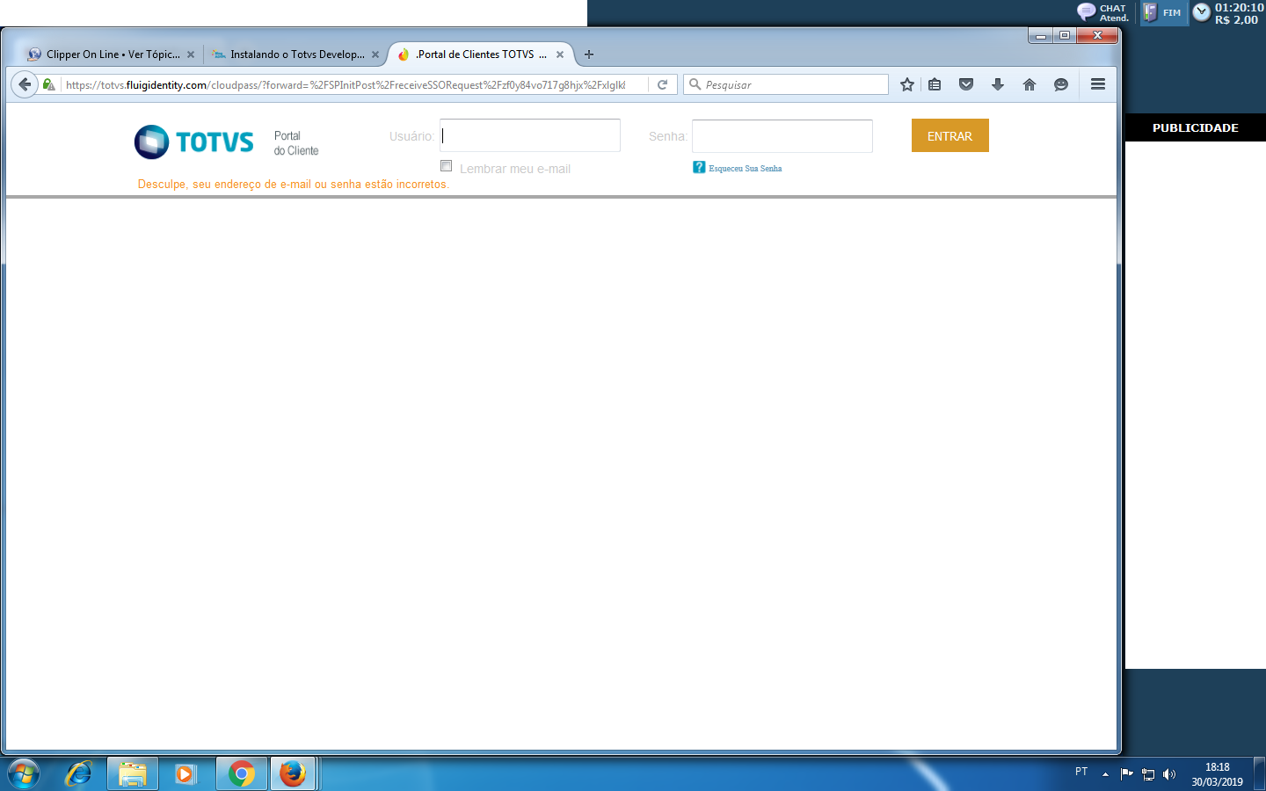The width and height of the screenshot is (1266, 791).
Task: Launch Internet Explorer from the taskbar
Action: tap(79, 774)
